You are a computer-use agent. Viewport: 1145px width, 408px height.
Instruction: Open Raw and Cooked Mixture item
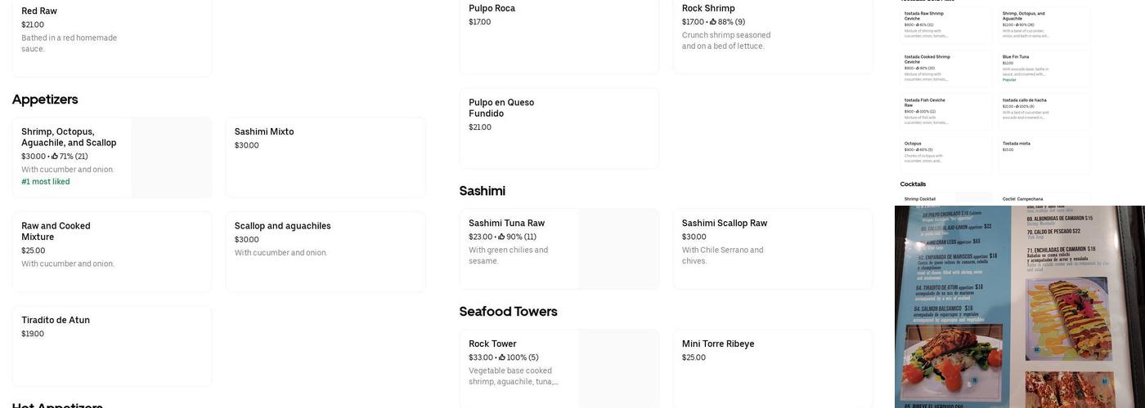click(x=112, y=251)
